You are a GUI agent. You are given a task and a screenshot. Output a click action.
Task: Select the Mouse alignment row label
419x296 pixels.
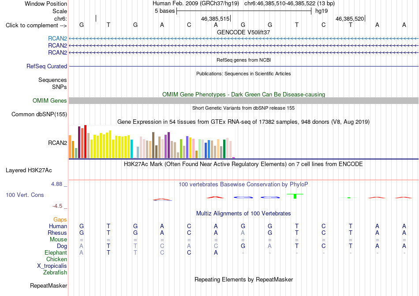[58, 240]
